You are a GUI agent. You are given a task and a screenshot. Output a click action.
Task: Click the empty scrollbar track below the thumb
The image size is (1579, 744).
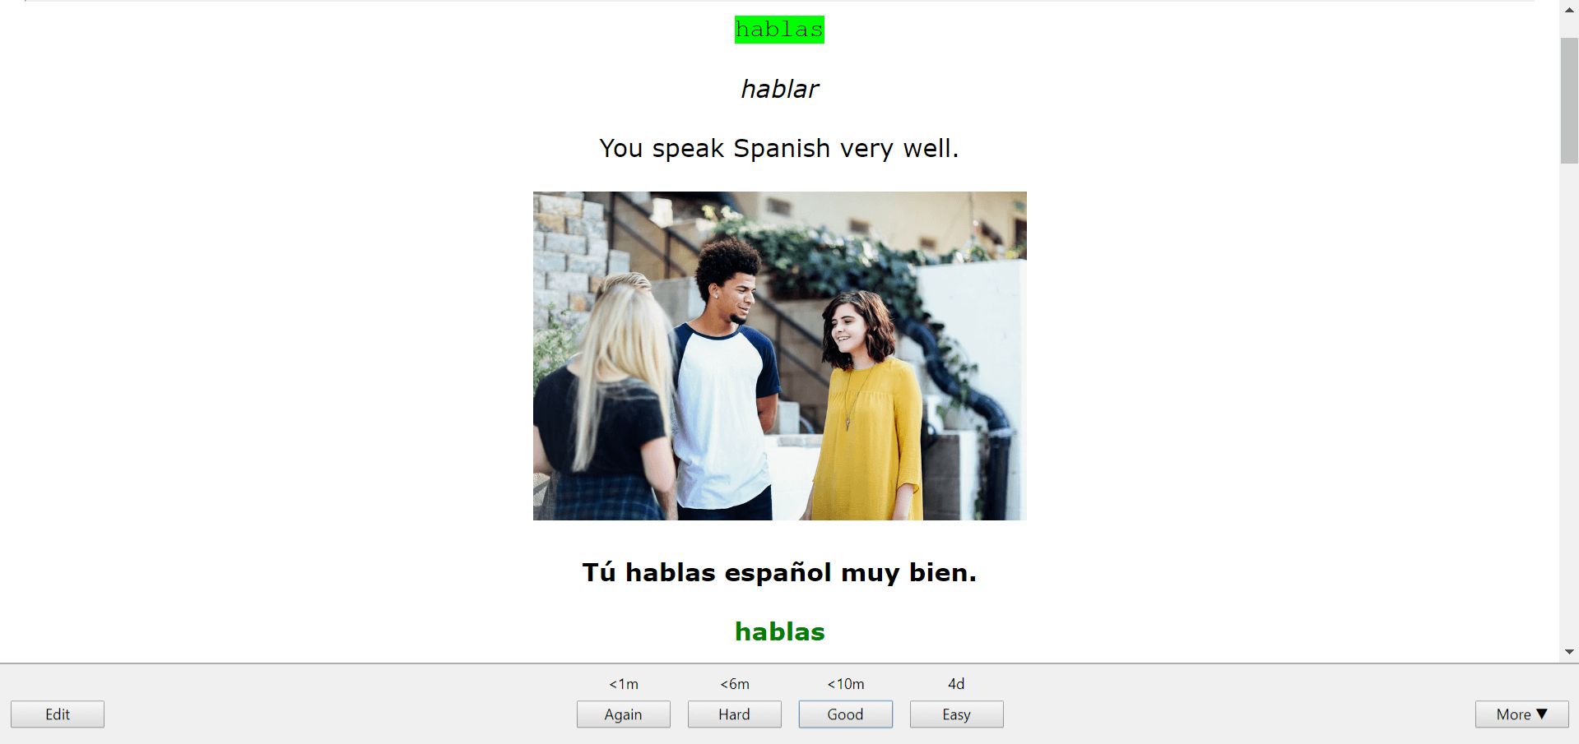pyautogui.click(x=1569, y=411)
